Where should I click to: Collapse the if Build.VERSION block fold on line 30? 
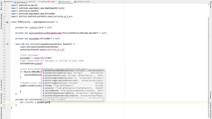pyautogui.click(x=10, y=72)
